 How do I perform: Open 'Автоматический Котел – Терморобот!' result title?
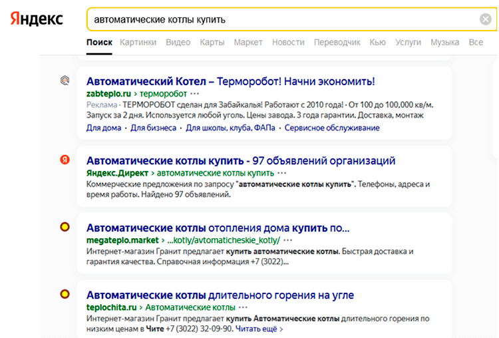click(x=231, y=81)
